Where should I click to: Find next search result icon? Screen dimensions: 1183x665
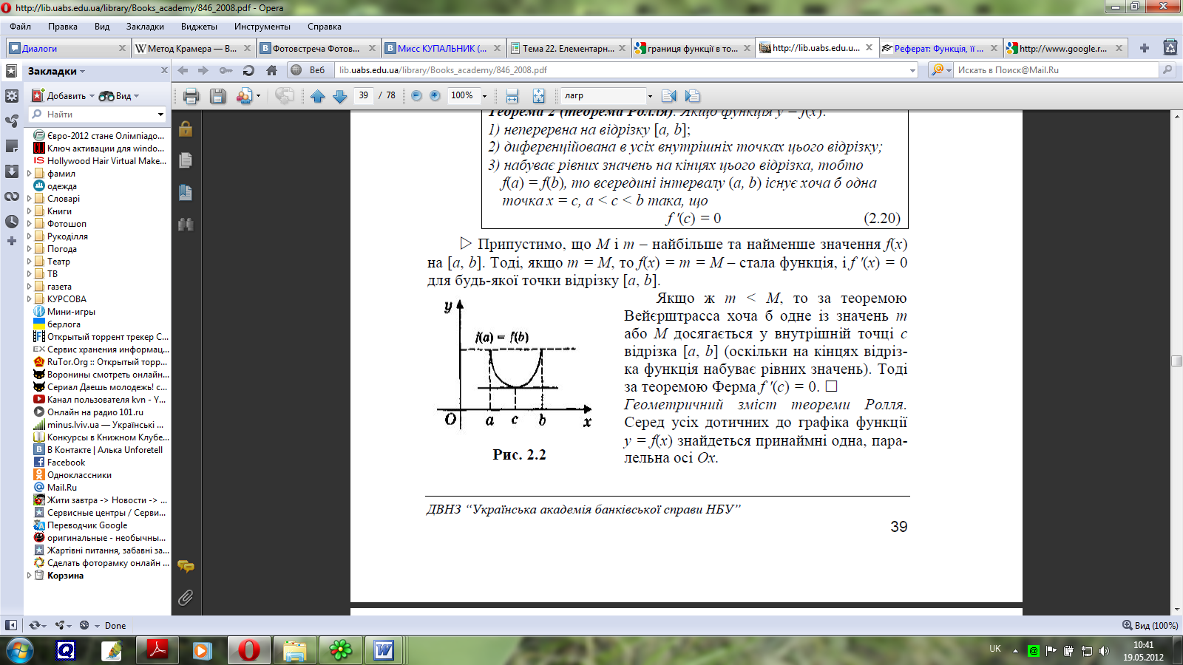coord(692,96)
